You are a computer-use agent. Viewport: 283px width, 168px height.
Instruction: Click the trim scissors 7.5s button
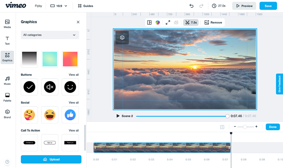coord(191,23)
